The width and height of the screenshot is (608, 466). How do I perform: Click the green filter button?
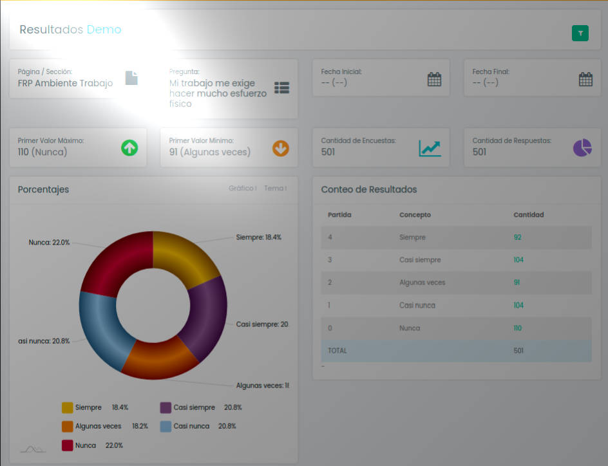[x=580, y=33]
